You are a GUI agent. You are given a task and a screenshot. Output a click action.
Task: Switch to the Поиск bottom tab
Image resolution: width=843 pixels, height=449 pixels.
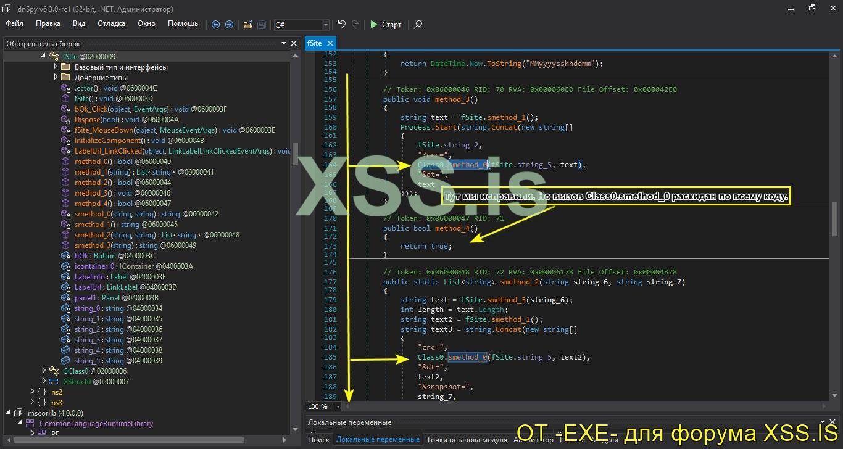[x=319, y=440]
